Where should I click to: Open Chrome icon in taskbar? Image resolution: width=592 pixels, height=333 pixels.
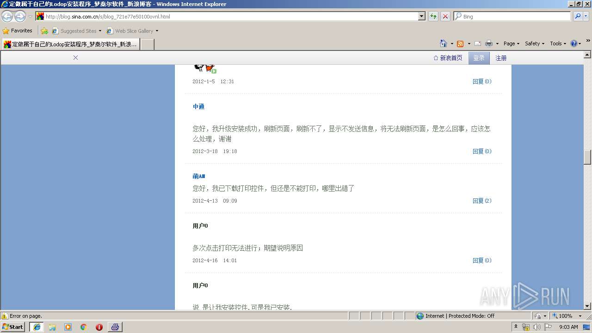click(x=84, y=327)
